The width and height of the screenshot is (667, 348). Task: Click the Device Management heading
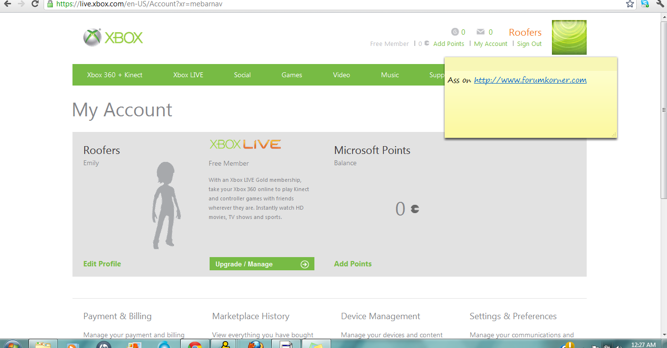[x=381, y=316]
